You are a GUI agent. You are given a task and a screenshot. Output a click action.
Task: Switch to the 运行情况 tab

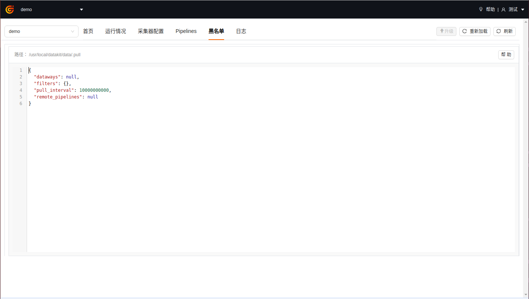pyautogui.click(x=116, y=31)
